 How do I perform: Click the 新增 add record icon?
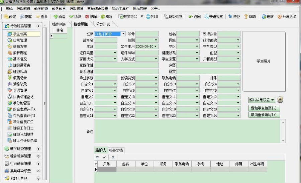(56, 17)
